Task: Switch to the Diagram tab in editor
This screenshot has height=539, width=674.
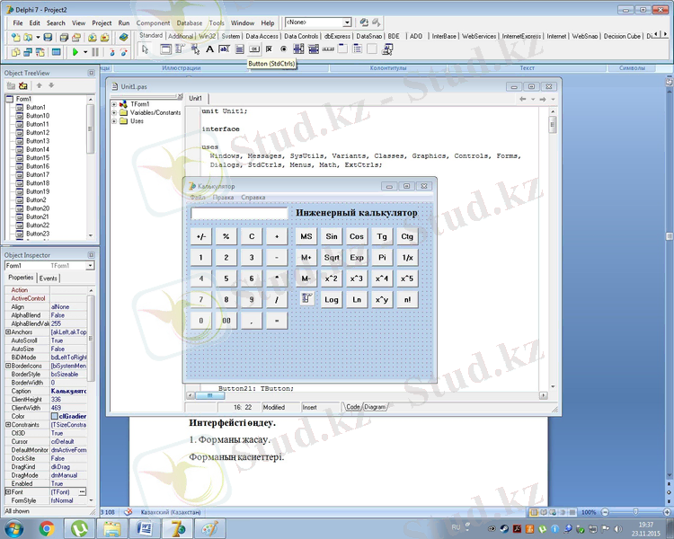Action: click(376, 407)
